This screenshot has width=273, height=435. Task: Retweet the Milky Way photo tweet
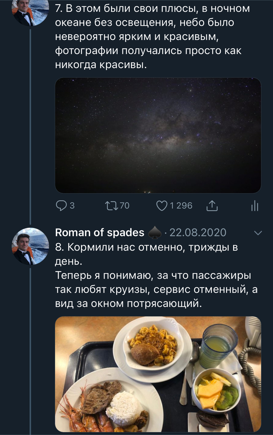[x=111, y=205]
